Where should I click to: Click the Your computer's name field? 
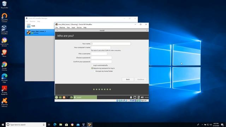click(101, 48)
